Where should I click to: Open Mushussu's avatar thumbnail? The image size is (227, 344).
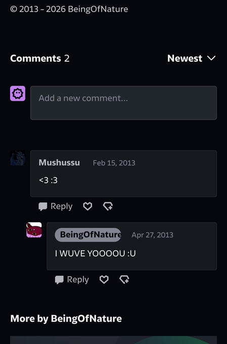(x=18, y=158)
